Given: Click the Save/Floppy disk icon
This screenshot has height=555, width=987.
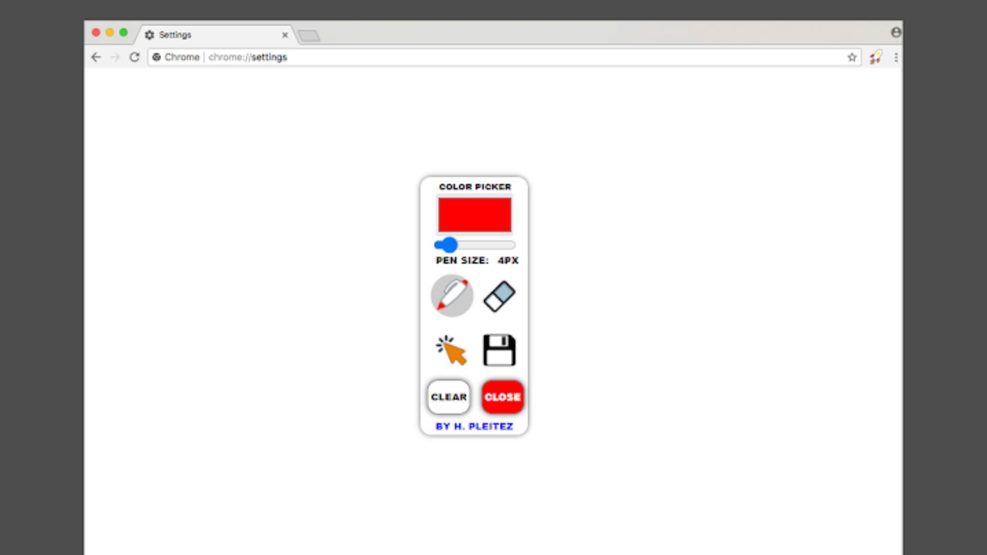Looking at the screenshot, I should (499, 349).
